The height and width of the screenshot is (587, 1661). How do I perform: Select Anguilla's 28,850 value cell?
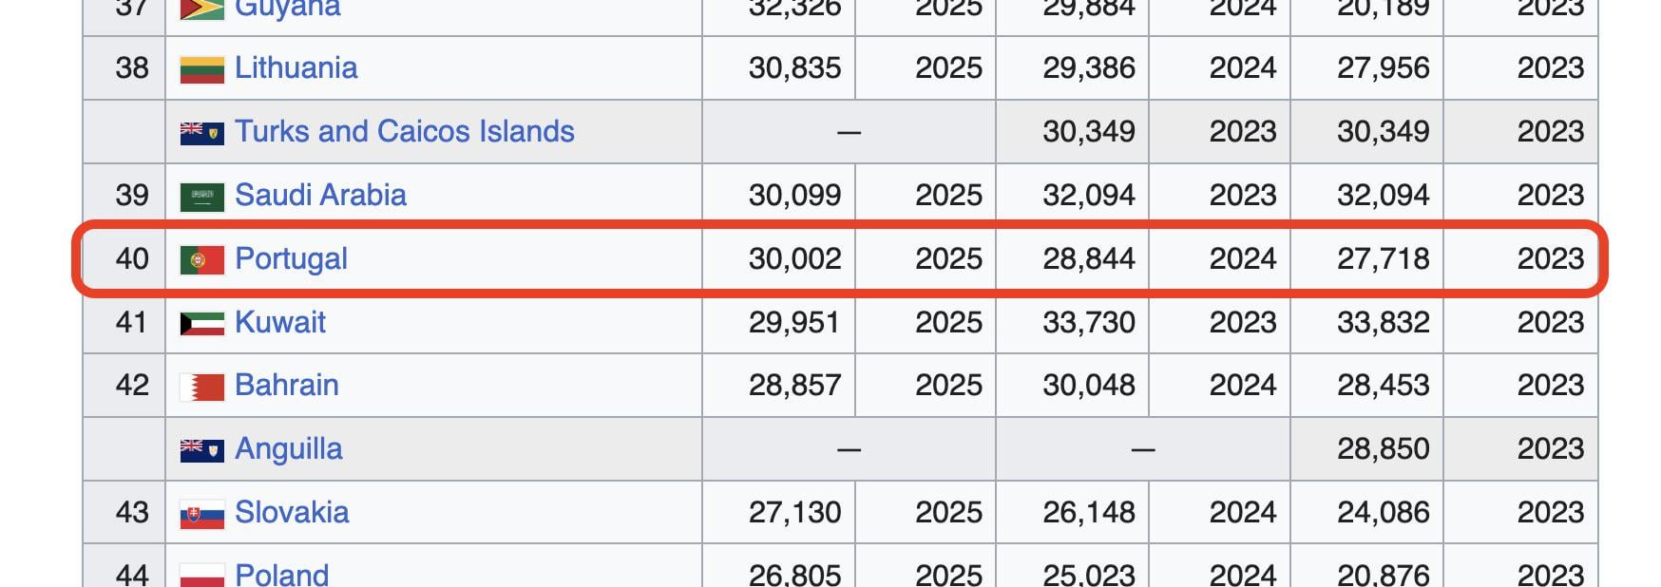coord(1366,448)
